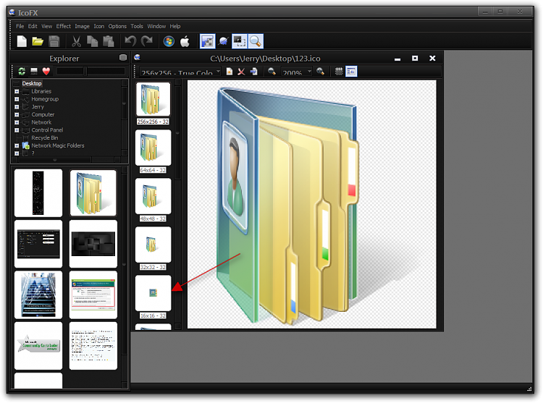This screenshot has height=403, width=543.
Task: Zoom in with right magnifier
Action: (x=320, y=72)
